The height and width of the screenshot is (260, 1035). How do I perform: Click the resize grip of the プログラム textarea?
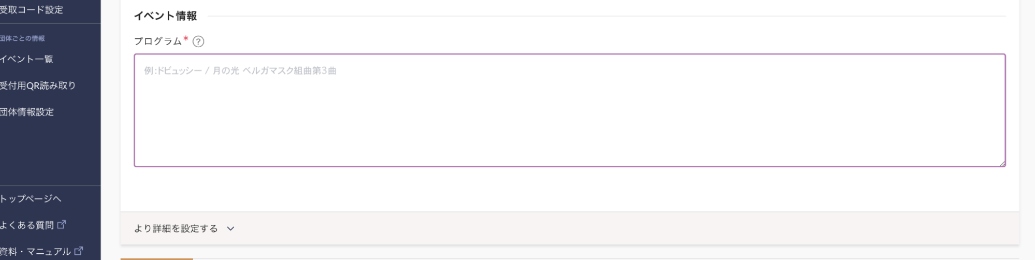tap(1002, 163)
